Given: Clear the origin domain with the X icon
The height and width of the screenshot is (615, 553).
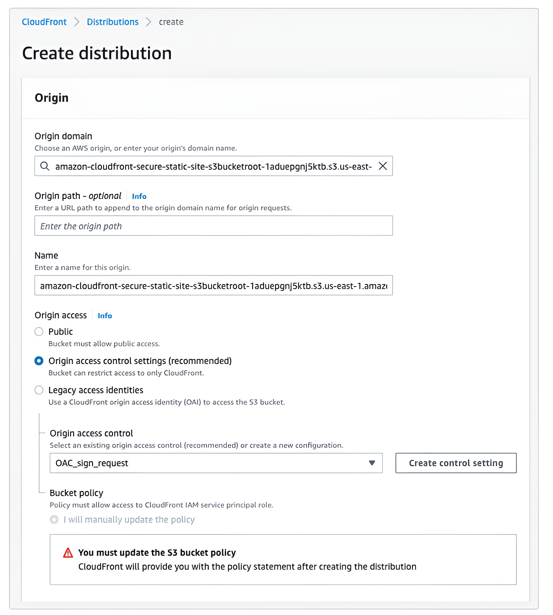Looking at the screenshot, I should pyautogui.click(x=382, y=166).
